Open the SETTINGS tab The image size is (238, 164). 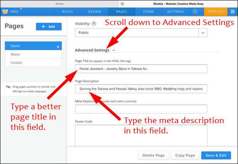click(175, 12)
